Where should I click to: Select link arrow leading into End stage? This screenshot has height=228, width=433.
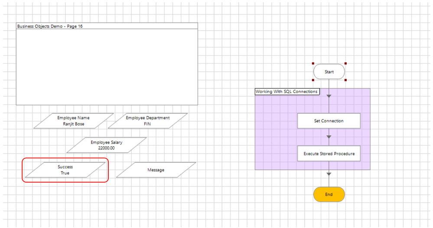(x=329, y=174)
